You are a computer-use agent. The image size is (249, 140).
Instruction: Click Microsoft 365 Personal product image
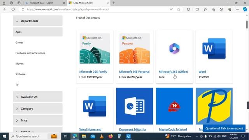click(135, 48)
